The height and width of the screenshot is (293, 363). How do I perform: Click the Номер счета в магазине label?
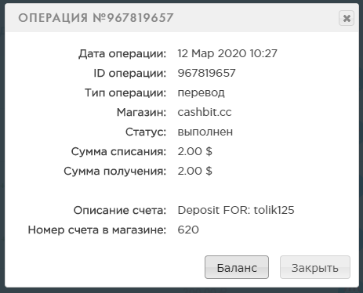tap(97, 230)
